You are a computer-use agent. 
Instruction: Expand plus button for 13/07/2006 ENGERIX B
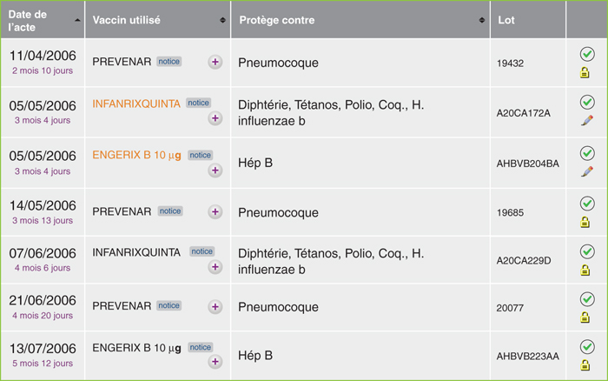click(215, 362)
